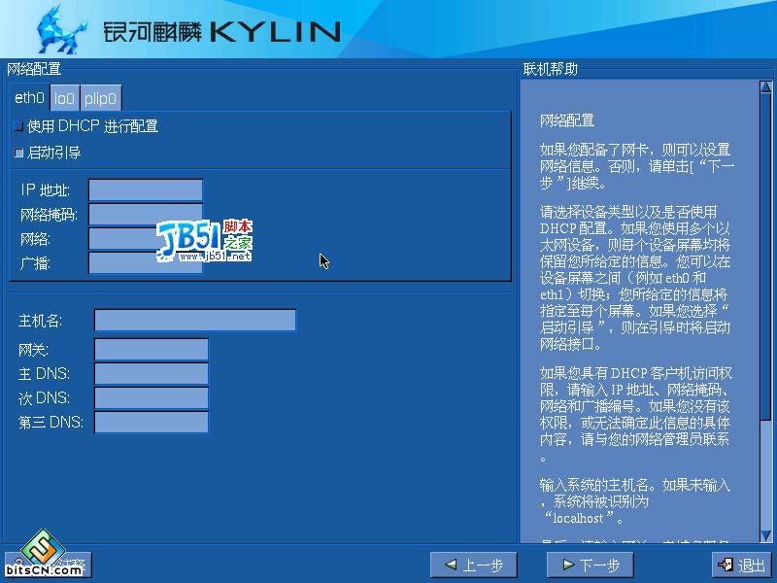Click the 网关 input field
This screenshot has height=583, width=777.
[x=152, y=350]
